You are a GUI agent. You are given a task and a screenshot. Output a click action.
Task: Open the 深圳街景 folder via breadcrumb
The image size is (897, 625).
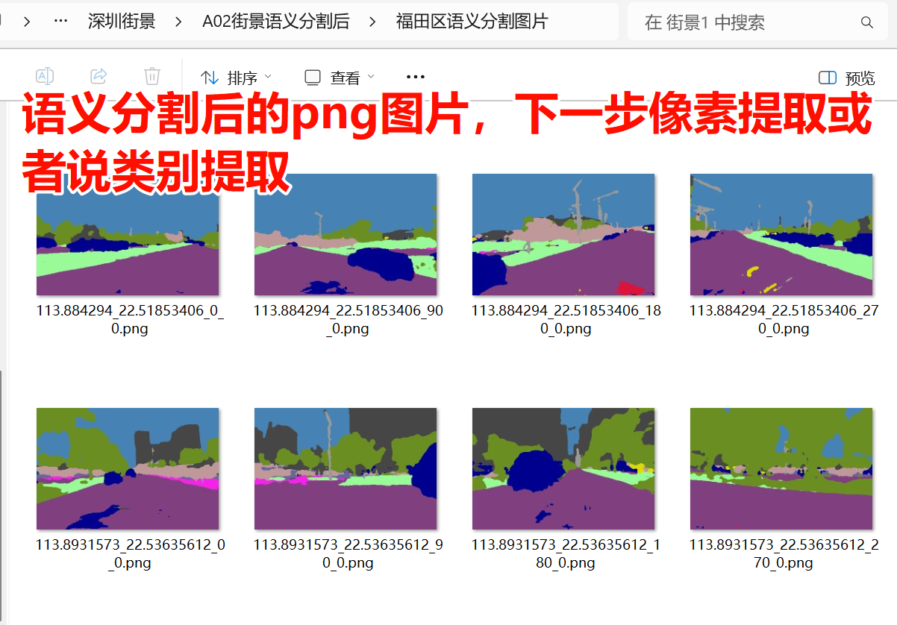point(122,22)
